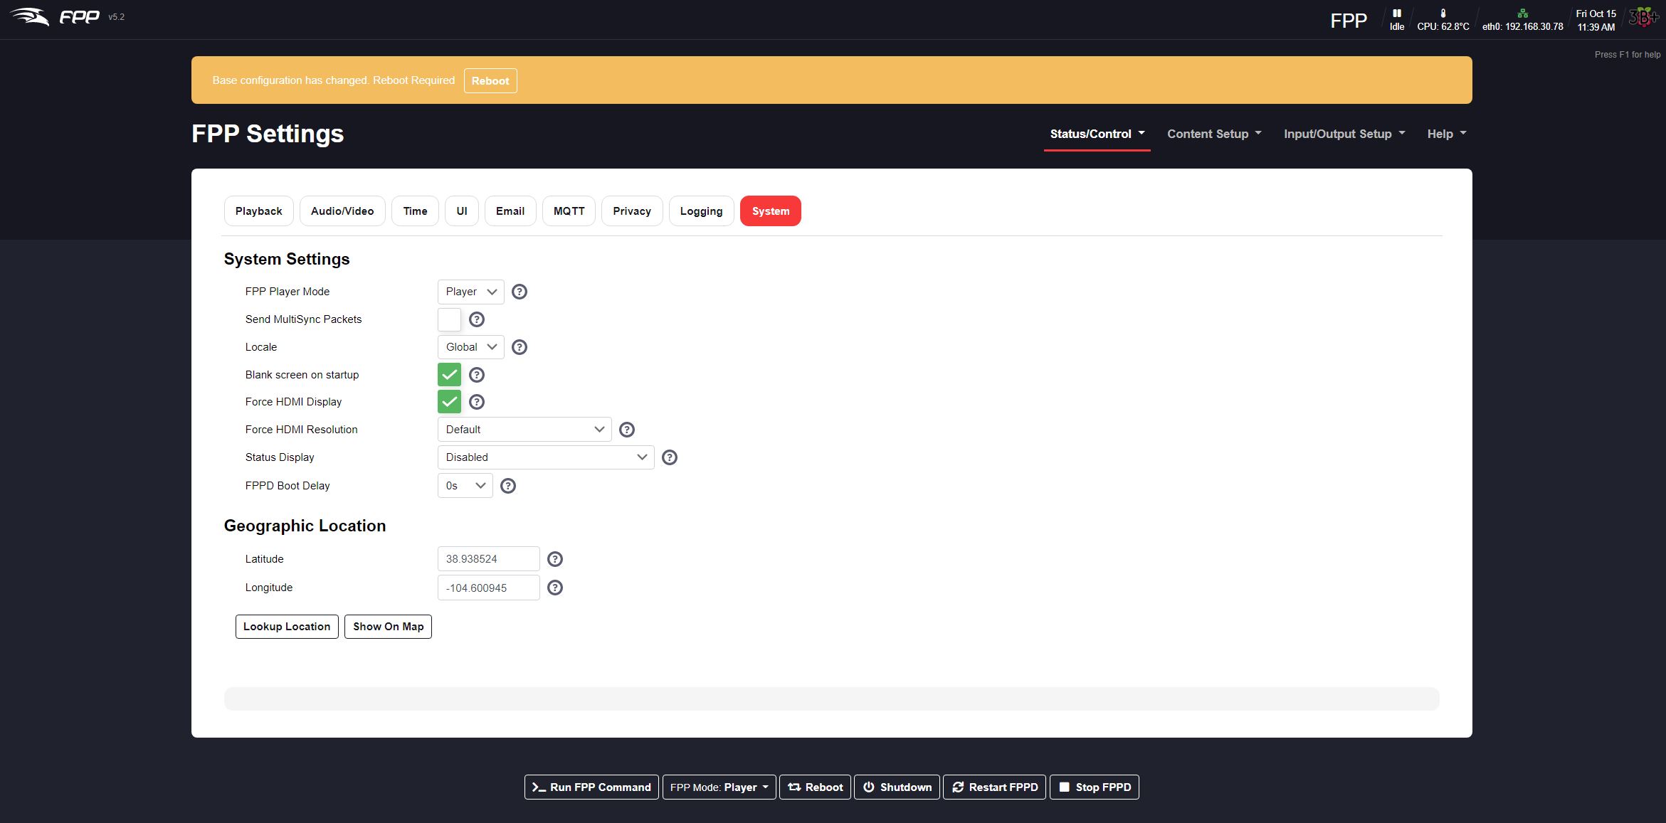Click into the Longitude input field
Image resolution: width=1666 pixels, height=823 pixels.
tap(488, 588)
